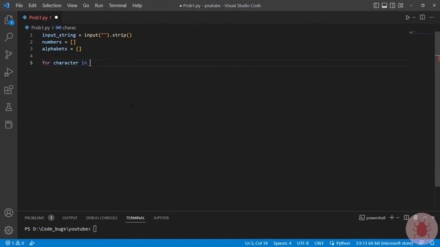The height and width of the screenshot is (247, 440).
Task: Open the launch profile dropdown arrow
Action: (397, 217)
